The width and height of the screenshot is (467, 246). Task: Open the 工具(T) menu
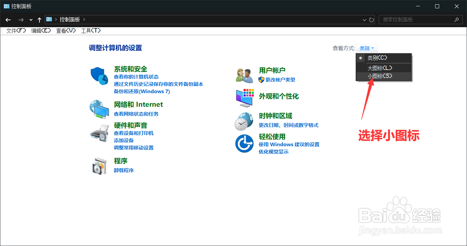91,31
